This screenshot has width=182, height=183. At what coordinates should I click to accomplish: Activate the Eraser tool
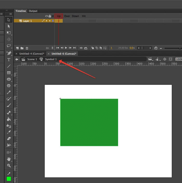click(x=9, y=139)
